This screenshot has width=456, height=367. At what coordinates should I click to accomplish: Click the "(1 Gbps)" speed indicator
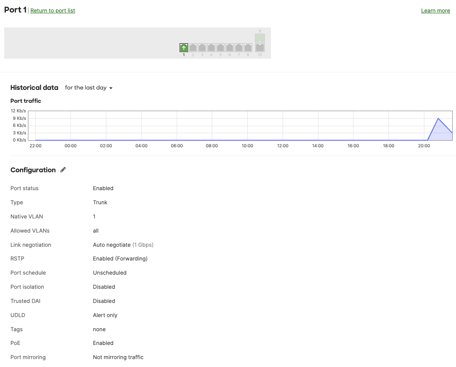click(143, 245)
